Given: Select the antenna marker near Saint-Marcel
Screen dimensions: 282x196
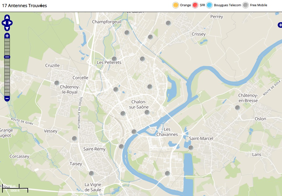Looking at the screenshot, I should [x=191, y=148].
